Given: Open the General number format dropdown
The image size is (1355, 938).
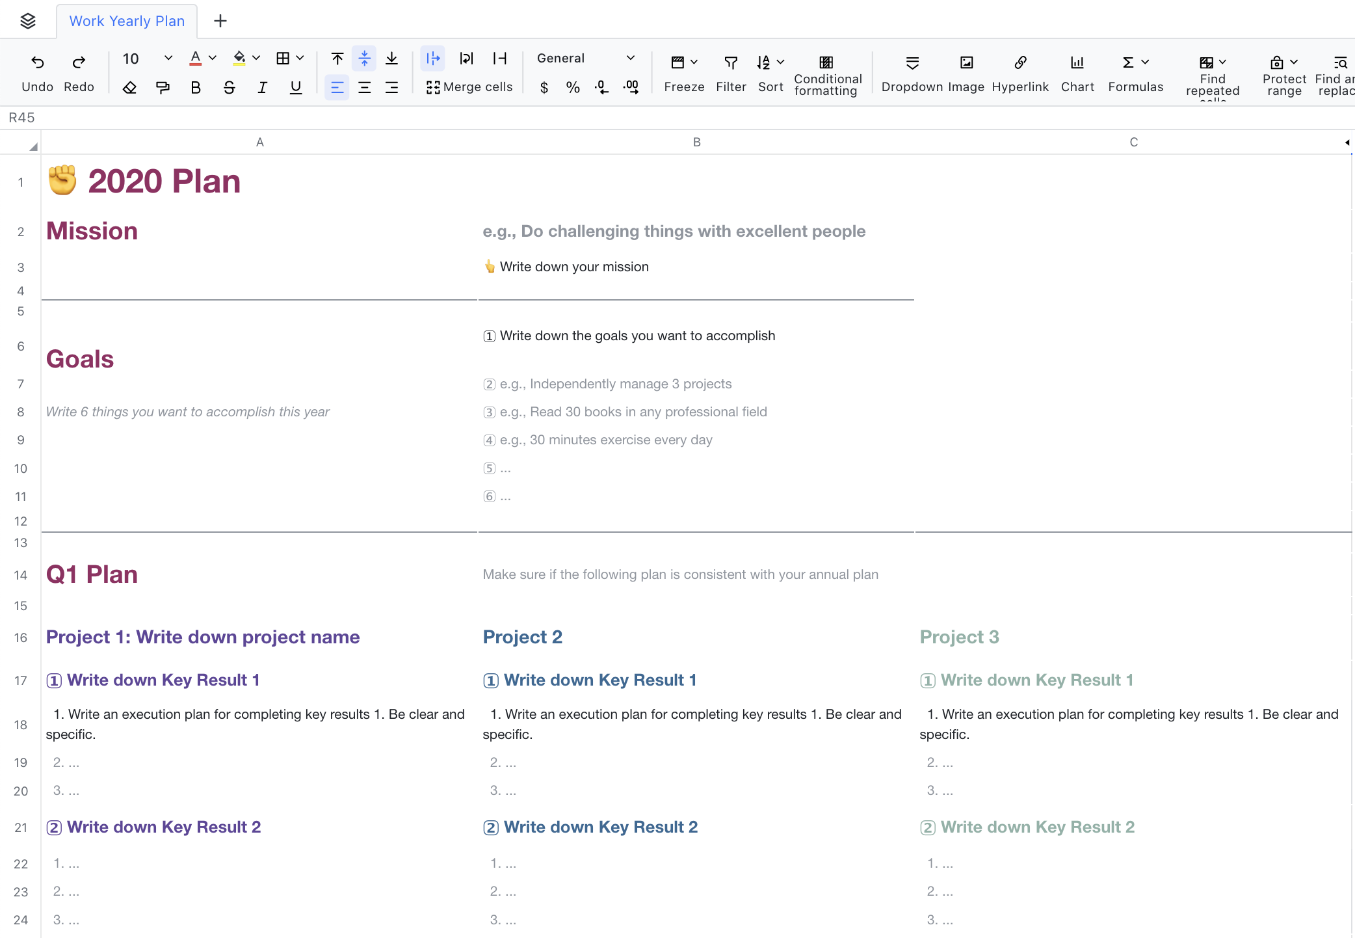Looking at the screenshot, I should tap(585, 59).
